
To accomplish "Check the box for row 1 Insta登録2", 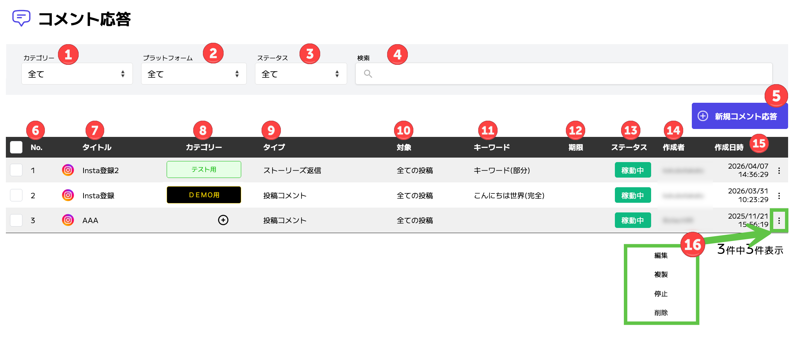I will (16, 170).
